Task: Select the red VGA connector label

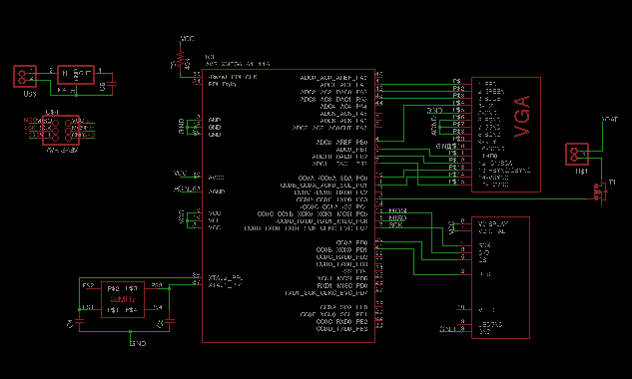Action: tap(522, 117)
